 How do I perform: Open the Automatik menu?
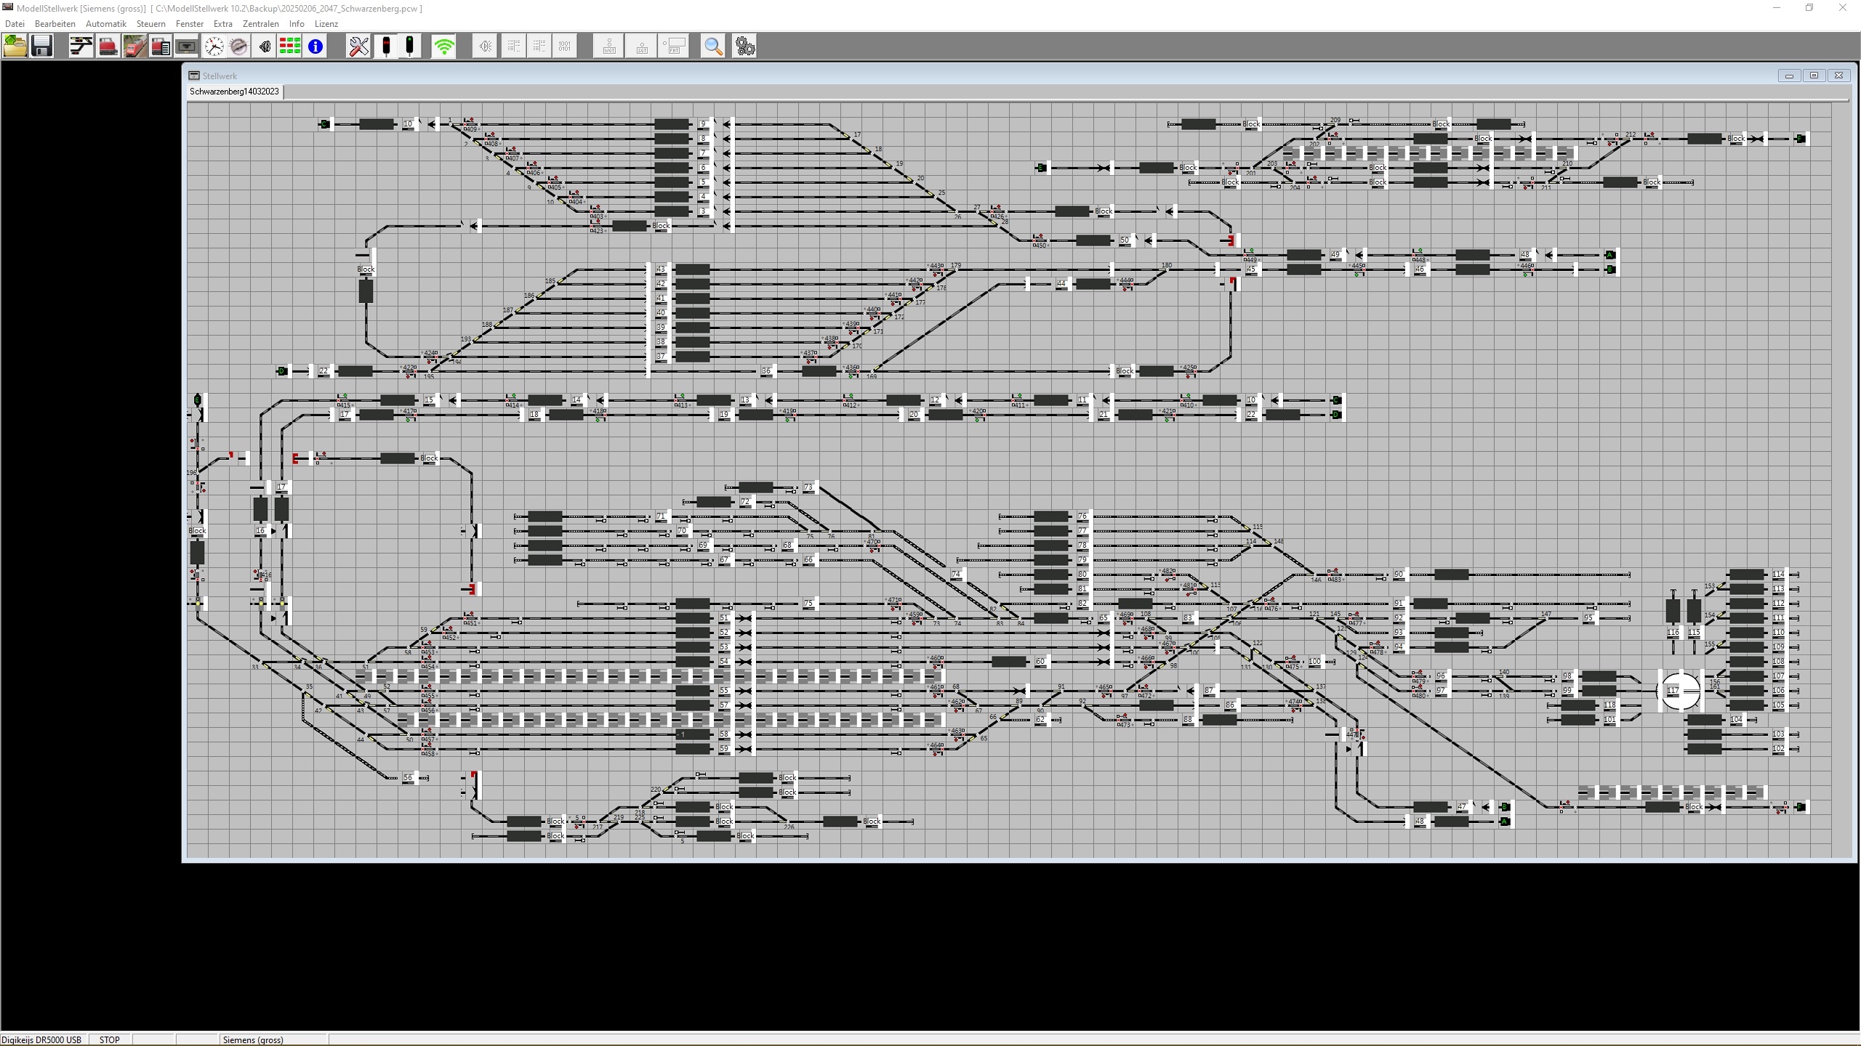(x=106, y=24)
